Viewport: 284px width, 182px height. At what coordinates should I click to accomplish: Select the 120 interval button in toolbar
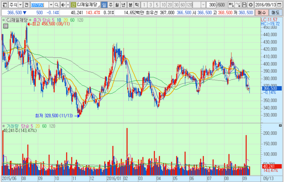(x=189, y=5)
